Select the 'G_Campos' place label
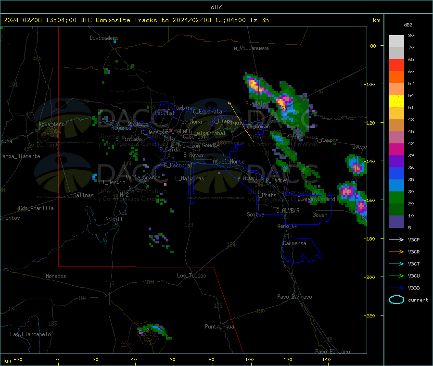The height and width of the screenshot is (366, 433). tap(327, 140)
